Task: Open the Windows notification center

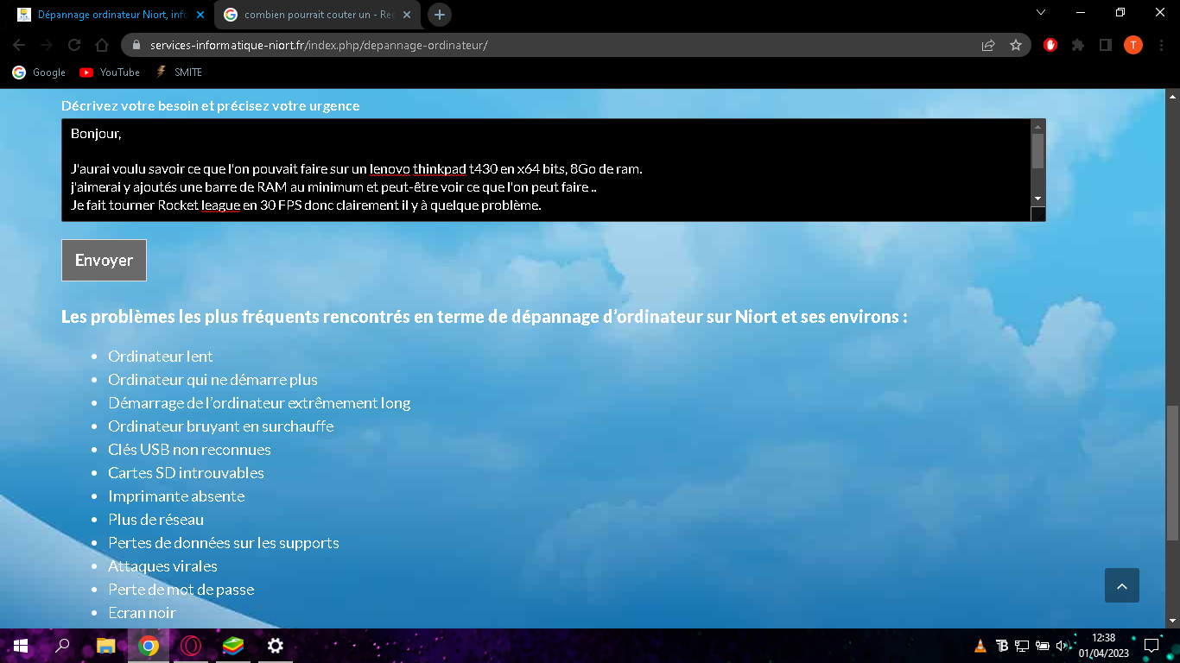Action: pyautogui.click(x=1151, y=645)
